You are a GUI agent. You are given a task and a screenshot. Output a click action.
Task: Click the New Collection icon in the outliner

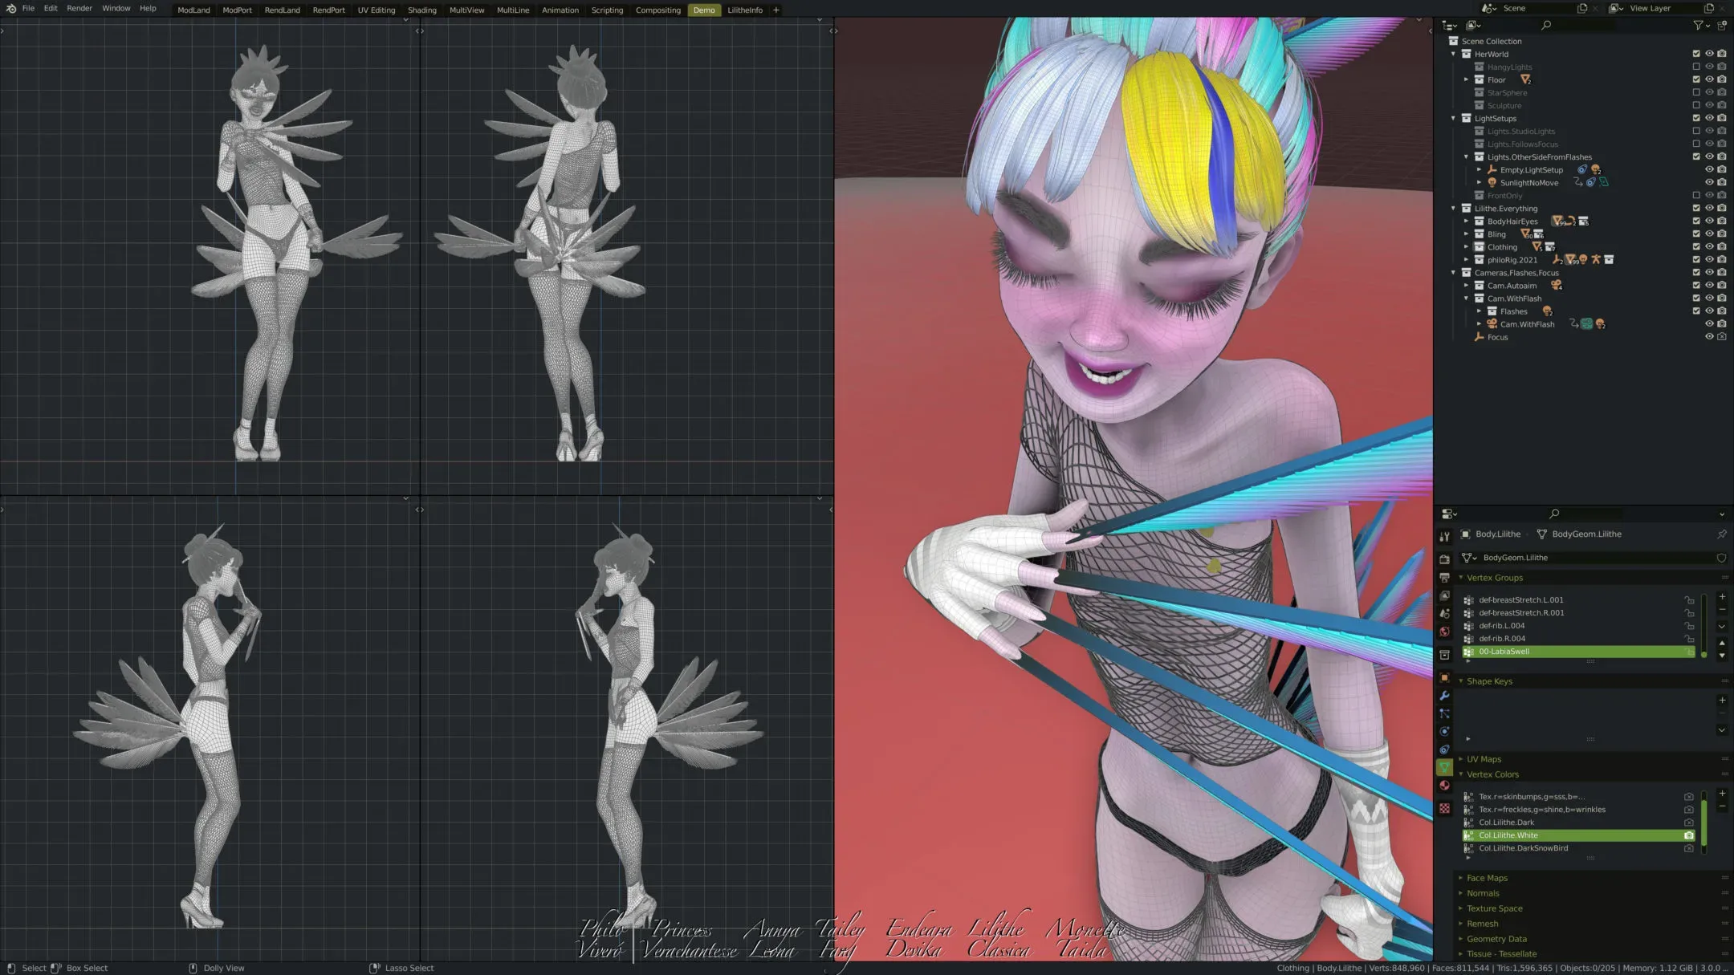pos(1722,26)
